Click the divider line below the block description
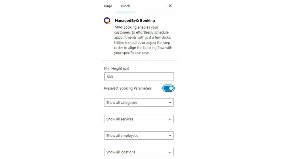The image size is (283, 159). coord(139,61)
